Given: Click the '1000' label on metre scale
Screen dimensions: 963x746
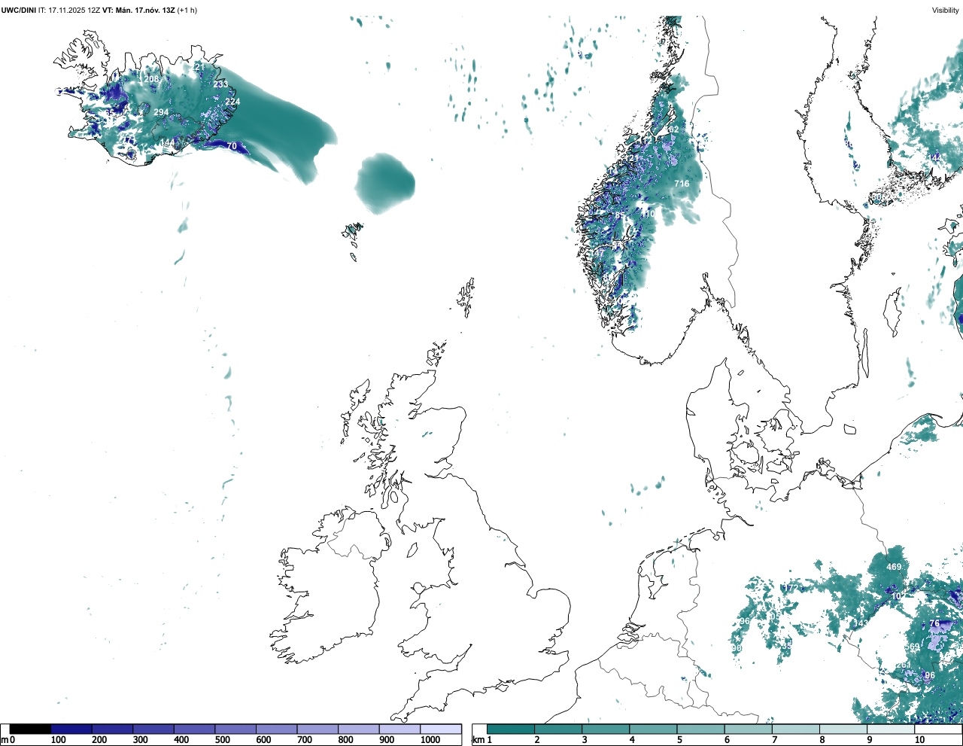Looking at the screenshot, I should (x=430, y=740).
